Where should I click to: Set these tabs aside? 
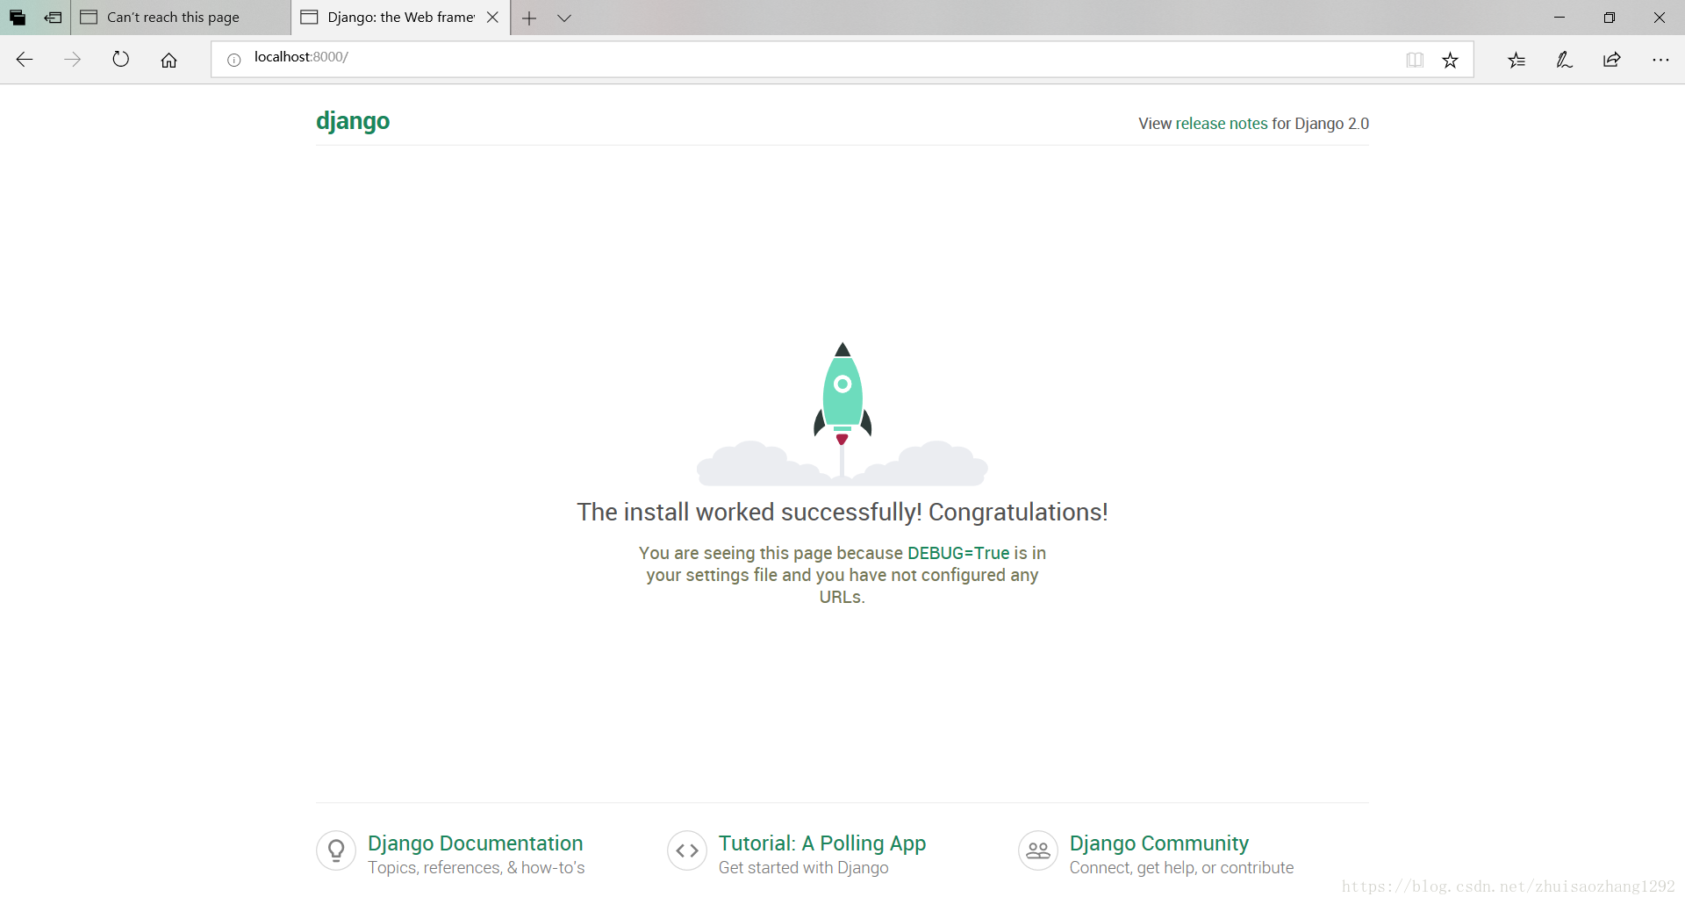coord(54,18)
